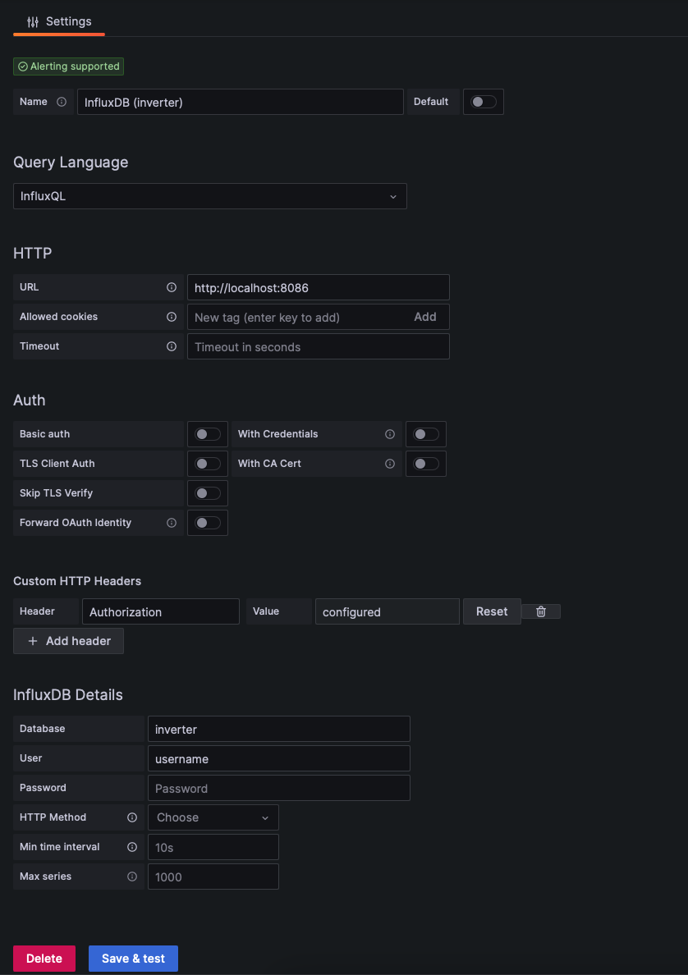This screenshot has width=688, height=975.
Task: Click the Allowed cookies info icon
Action: pos(172,317)
